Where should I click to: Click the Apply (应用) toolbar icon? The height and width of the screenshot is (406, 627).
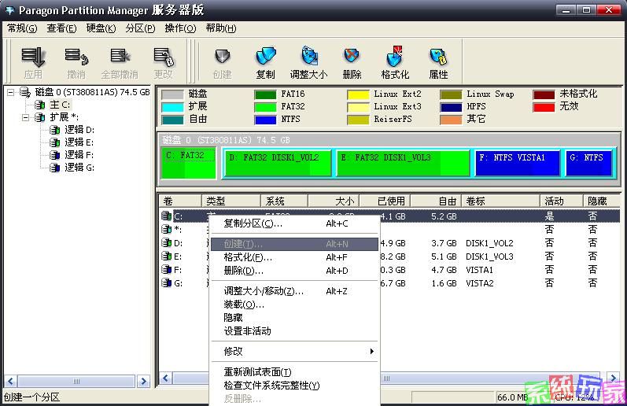pyautogui.click(x=33, y=57)
